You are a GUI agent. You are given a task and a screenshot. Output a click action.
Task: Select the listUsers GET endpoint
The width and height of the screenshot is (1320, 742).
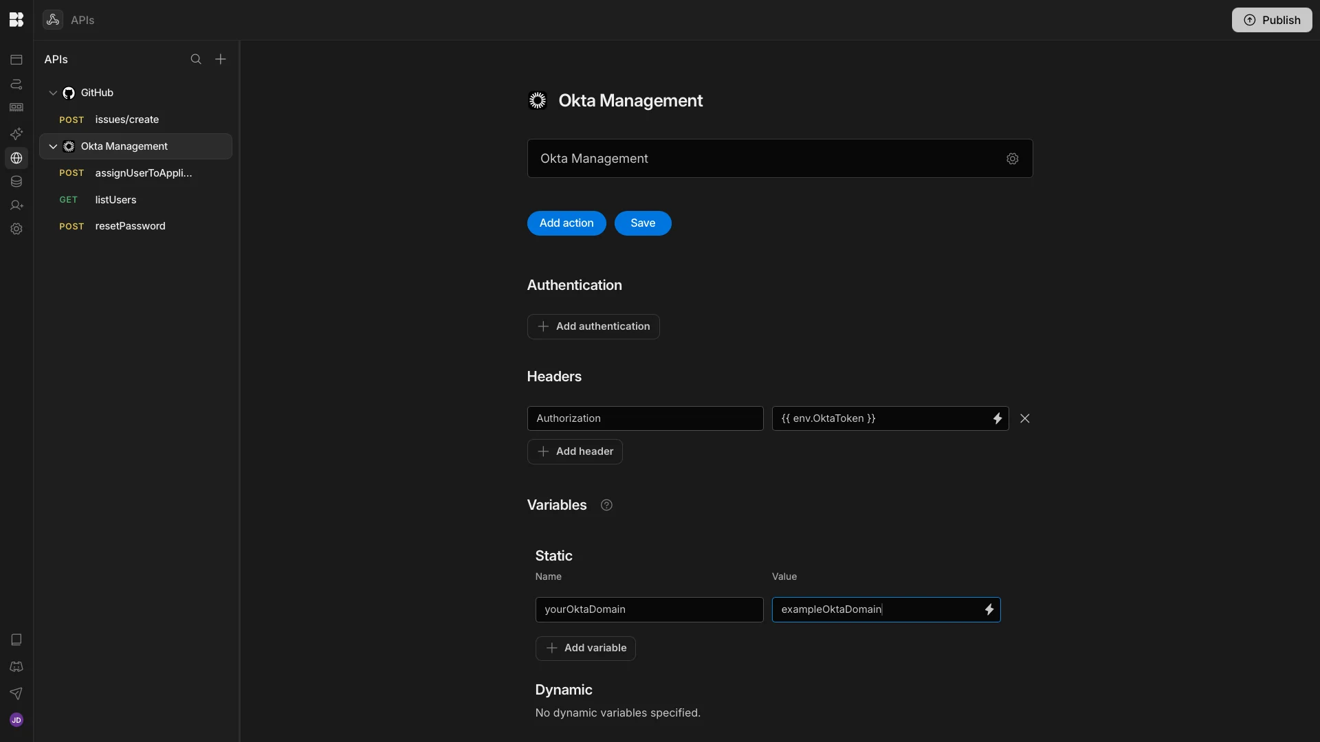[x=115, y=200]
